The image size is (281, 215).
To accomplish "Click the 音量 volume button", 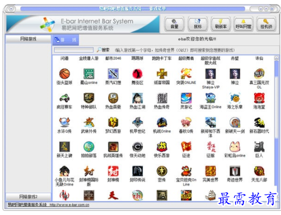I will (174, 24).
